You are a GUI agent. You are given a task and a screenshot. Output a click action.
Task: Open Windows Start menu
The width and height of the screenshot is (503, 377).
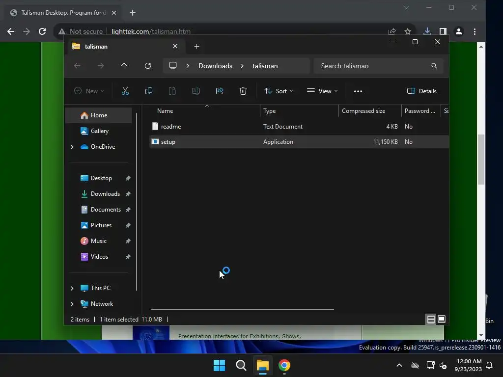220,365
